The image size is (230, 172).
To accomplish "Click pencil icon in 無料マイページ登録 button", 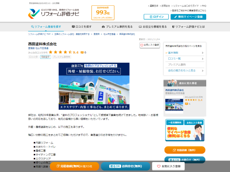I will pos(176,17).
